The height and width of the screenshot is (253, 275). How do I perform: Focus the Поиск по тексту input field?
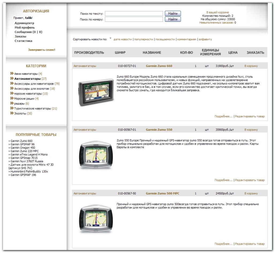[x=134, y=13]
